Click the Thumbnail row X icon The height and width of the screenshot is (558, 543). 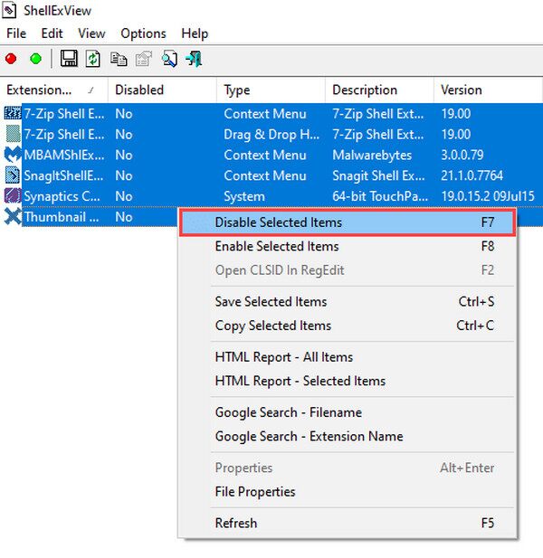13,216
